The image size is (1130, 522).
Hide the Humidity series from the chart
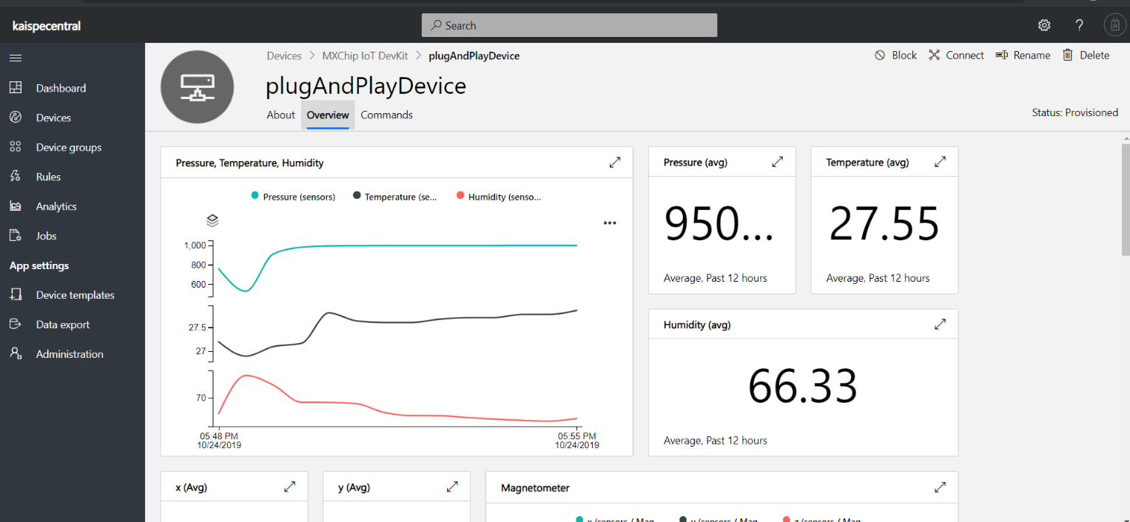coord(498,197)
